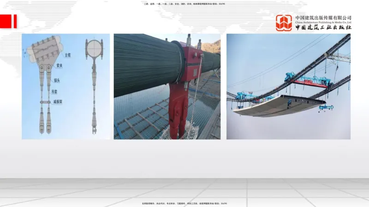Click the China Architecture Publishing & Media English text
Viewport: 369px width, 207px height.
[x=323, y=22]
